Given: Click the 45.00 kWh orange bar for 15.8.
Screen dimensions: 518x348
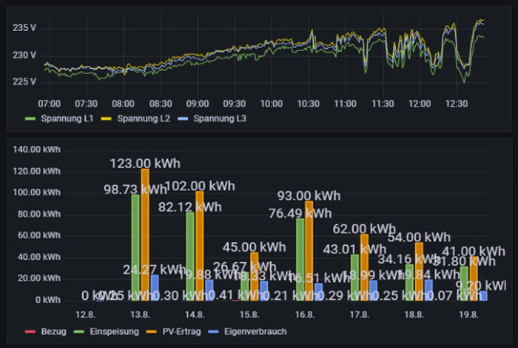Looking at the screenshot, I should (255, 277).
